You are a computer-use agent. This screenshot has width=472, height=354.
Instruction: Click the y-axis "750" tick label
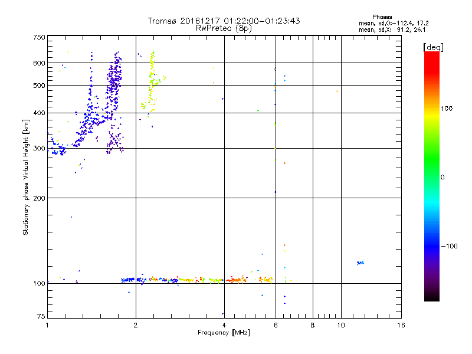point(39,37)
